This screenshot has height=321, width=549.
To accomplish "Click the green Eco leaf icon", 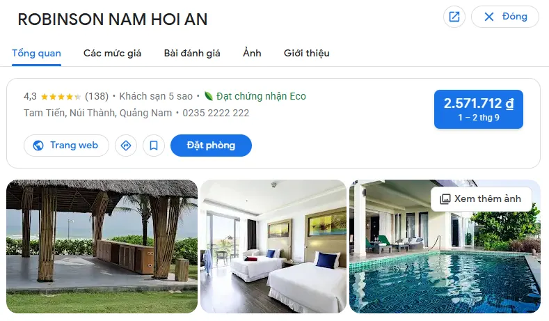I will [x=209, y=96].
